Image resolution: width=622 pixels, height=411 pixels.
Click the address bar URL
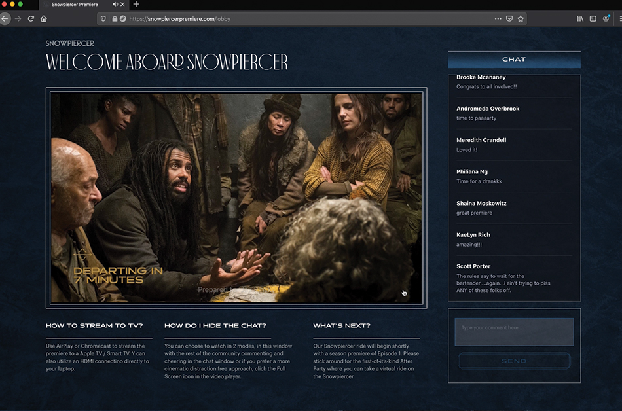click(179, 19)
